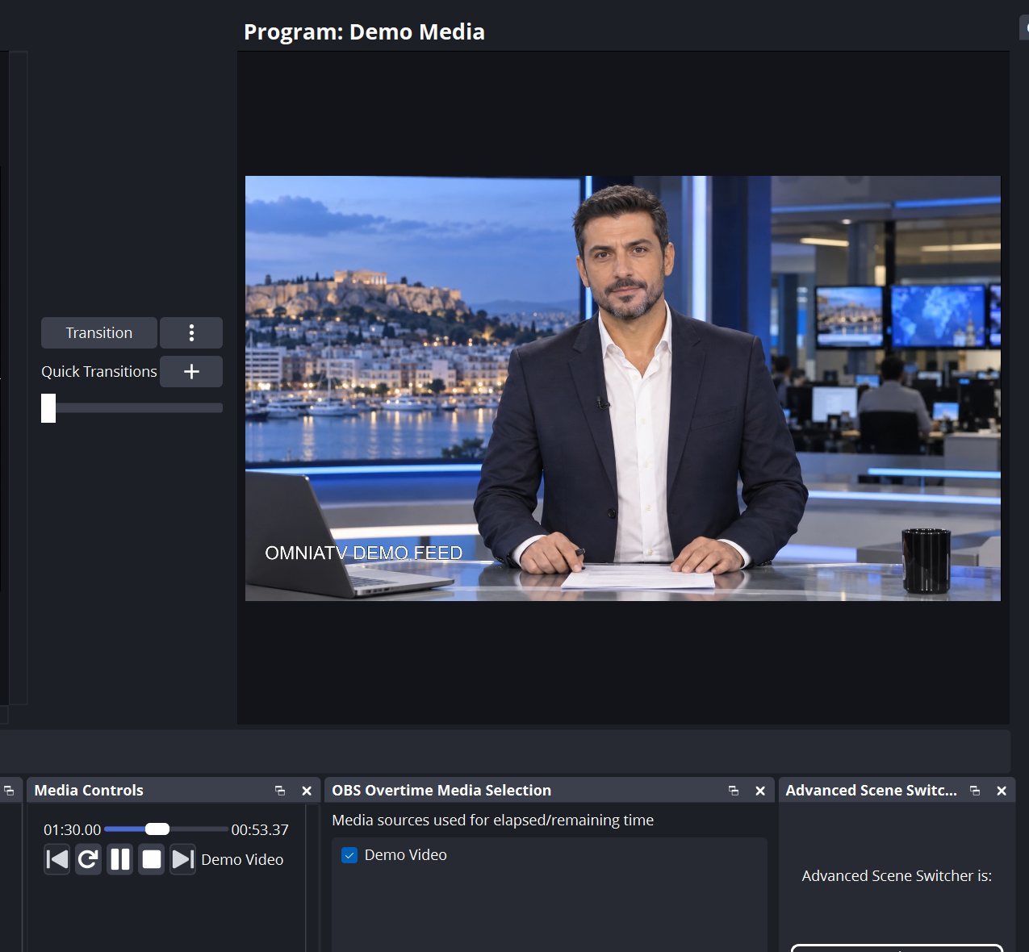The height and width of the screenshot is (952, 1029).
Task: Close the Advanced Scene Switcher dock
Action: pyautogui.click(x=1002, y=791)
